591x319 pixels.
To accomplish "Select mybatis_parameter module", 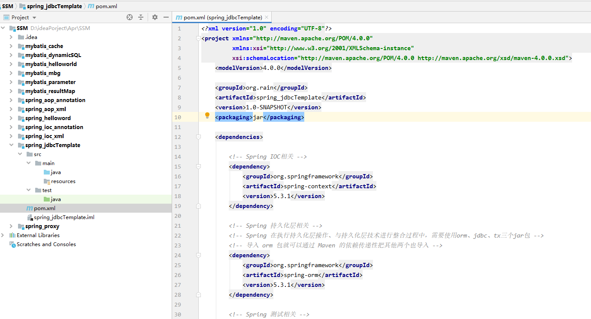I will click(50, 82).
